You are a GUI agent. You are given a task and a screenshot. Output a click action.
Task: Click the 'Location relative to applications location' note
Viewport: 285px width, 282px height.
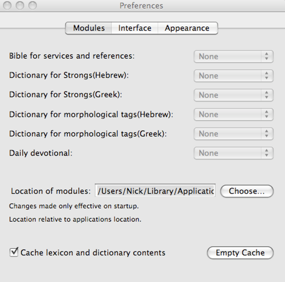click(75, 219)
